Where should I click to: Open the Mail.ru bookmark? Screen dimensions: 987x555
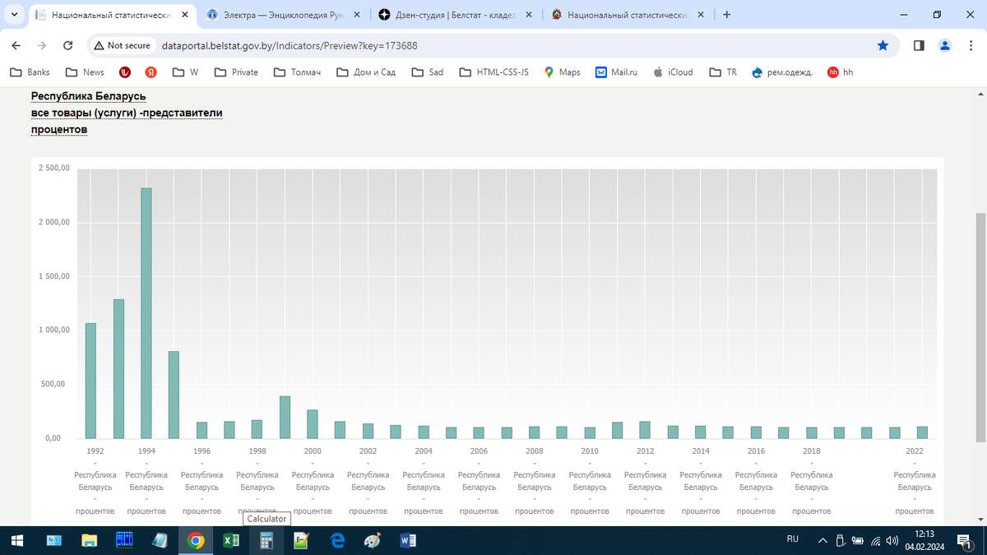pyautogui.click(x=617, y=72)
